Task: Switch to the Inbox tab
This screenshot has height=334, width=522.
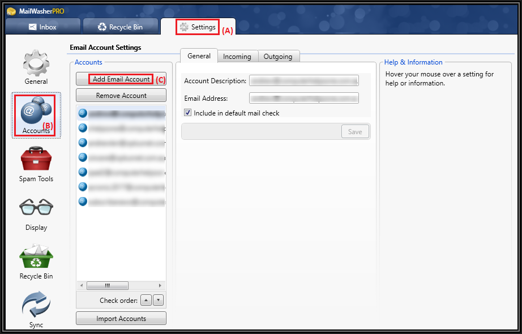Action: pos(42,27)
